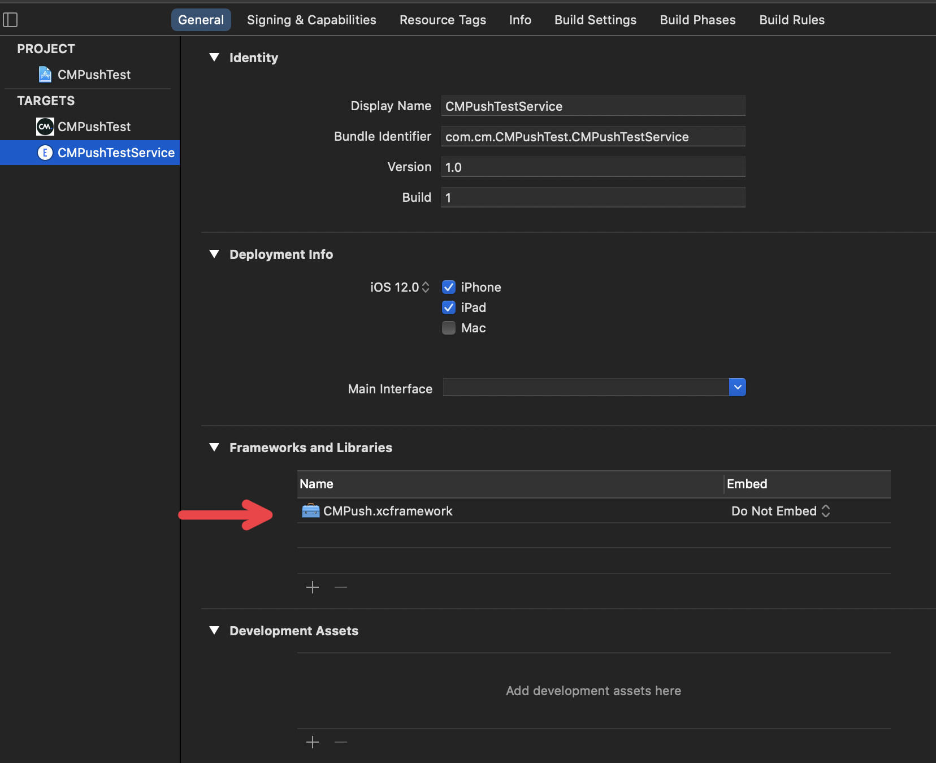Viewport: 936px width, 763px height.
Task: Open the Build Settings tab
Action: [x=595, y=20]
